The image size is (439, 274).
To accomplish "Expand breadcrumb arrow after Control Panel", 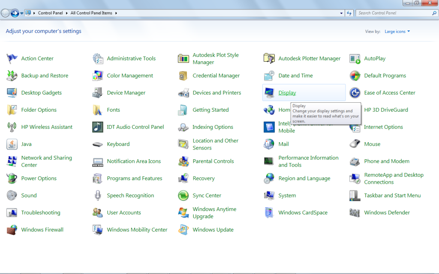I will 66,13.
